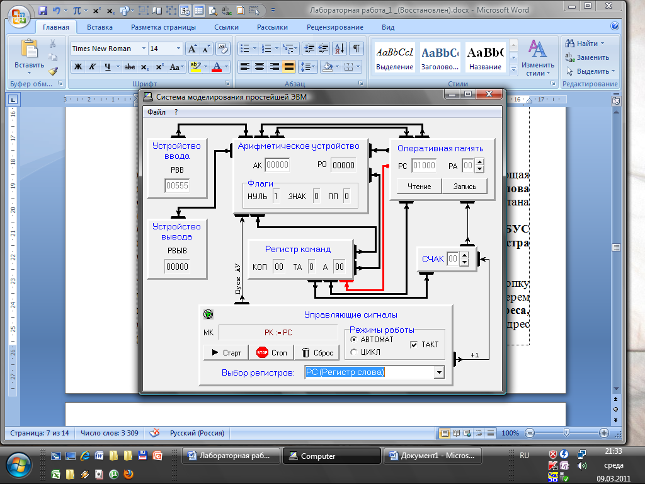Click the red font color button
The width and height of the screenshot is (645, 484).
(x=217, y=67)
